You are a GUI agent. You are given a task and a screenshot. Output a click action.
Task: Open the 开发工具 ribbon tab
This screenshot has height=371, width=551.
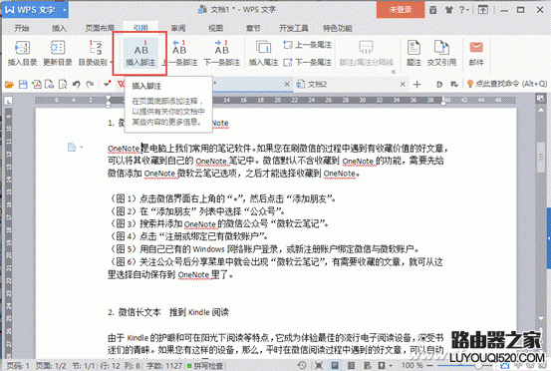tap(294, 28)
